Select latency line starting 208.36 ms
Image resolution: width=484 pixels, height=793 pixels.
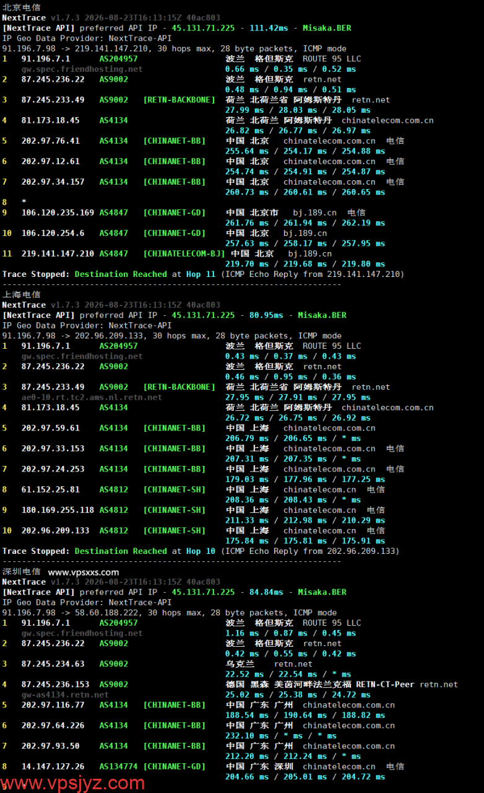tap(293, 500)
